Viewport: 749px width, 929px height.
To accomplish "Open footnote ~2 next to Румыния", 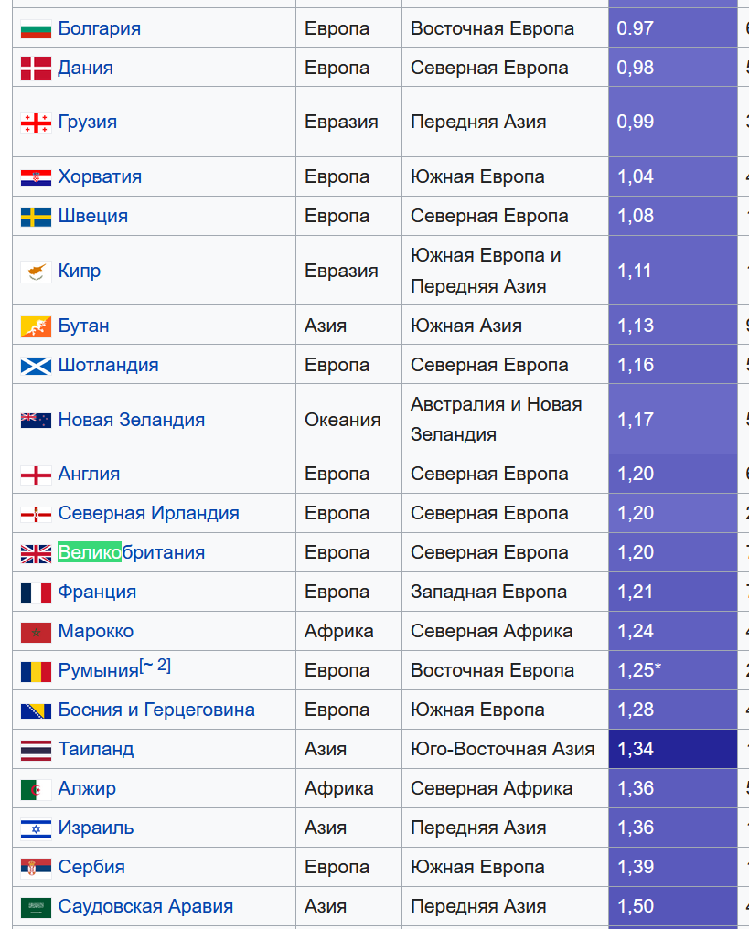I will click(155, 666).
